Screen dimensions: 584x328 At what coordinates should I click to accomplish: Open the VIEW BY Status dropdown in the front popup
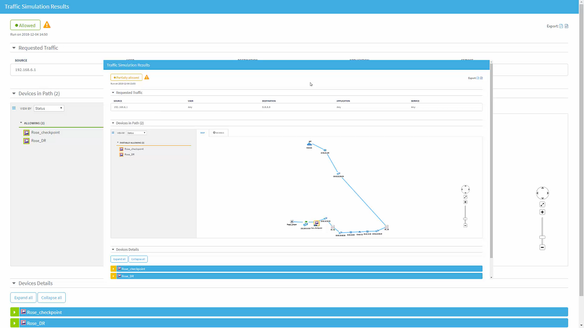136,133
